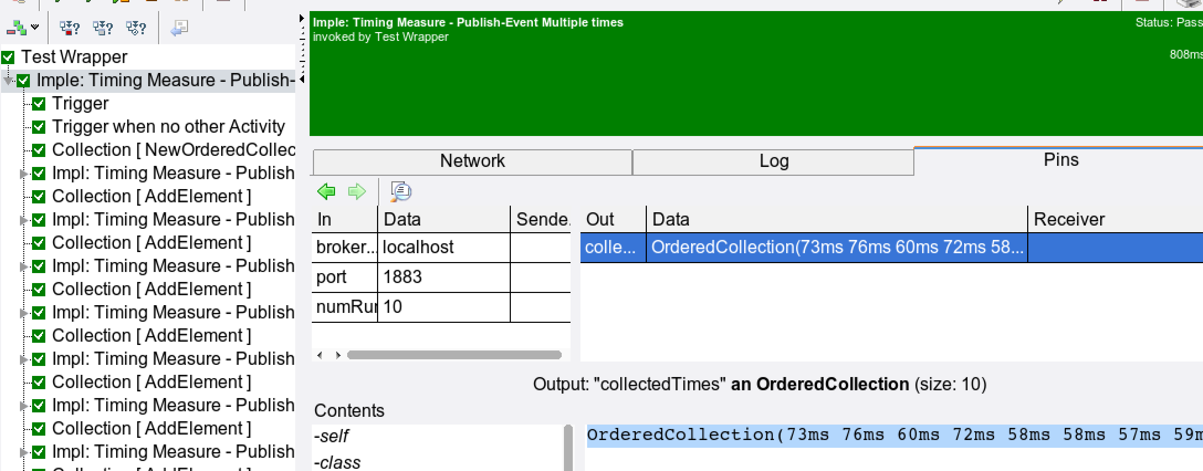
Task: Click the magnifier inspect icon
Action: [401, 192]
